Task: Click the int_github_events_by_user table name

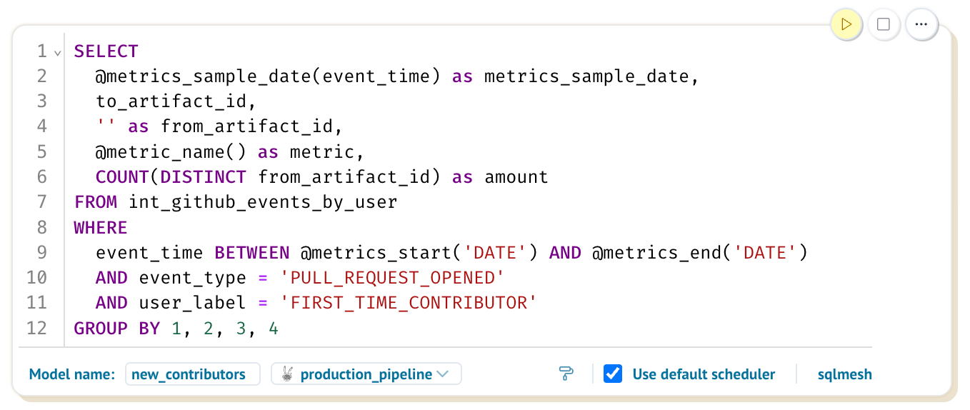Action: tap(262, 202)
